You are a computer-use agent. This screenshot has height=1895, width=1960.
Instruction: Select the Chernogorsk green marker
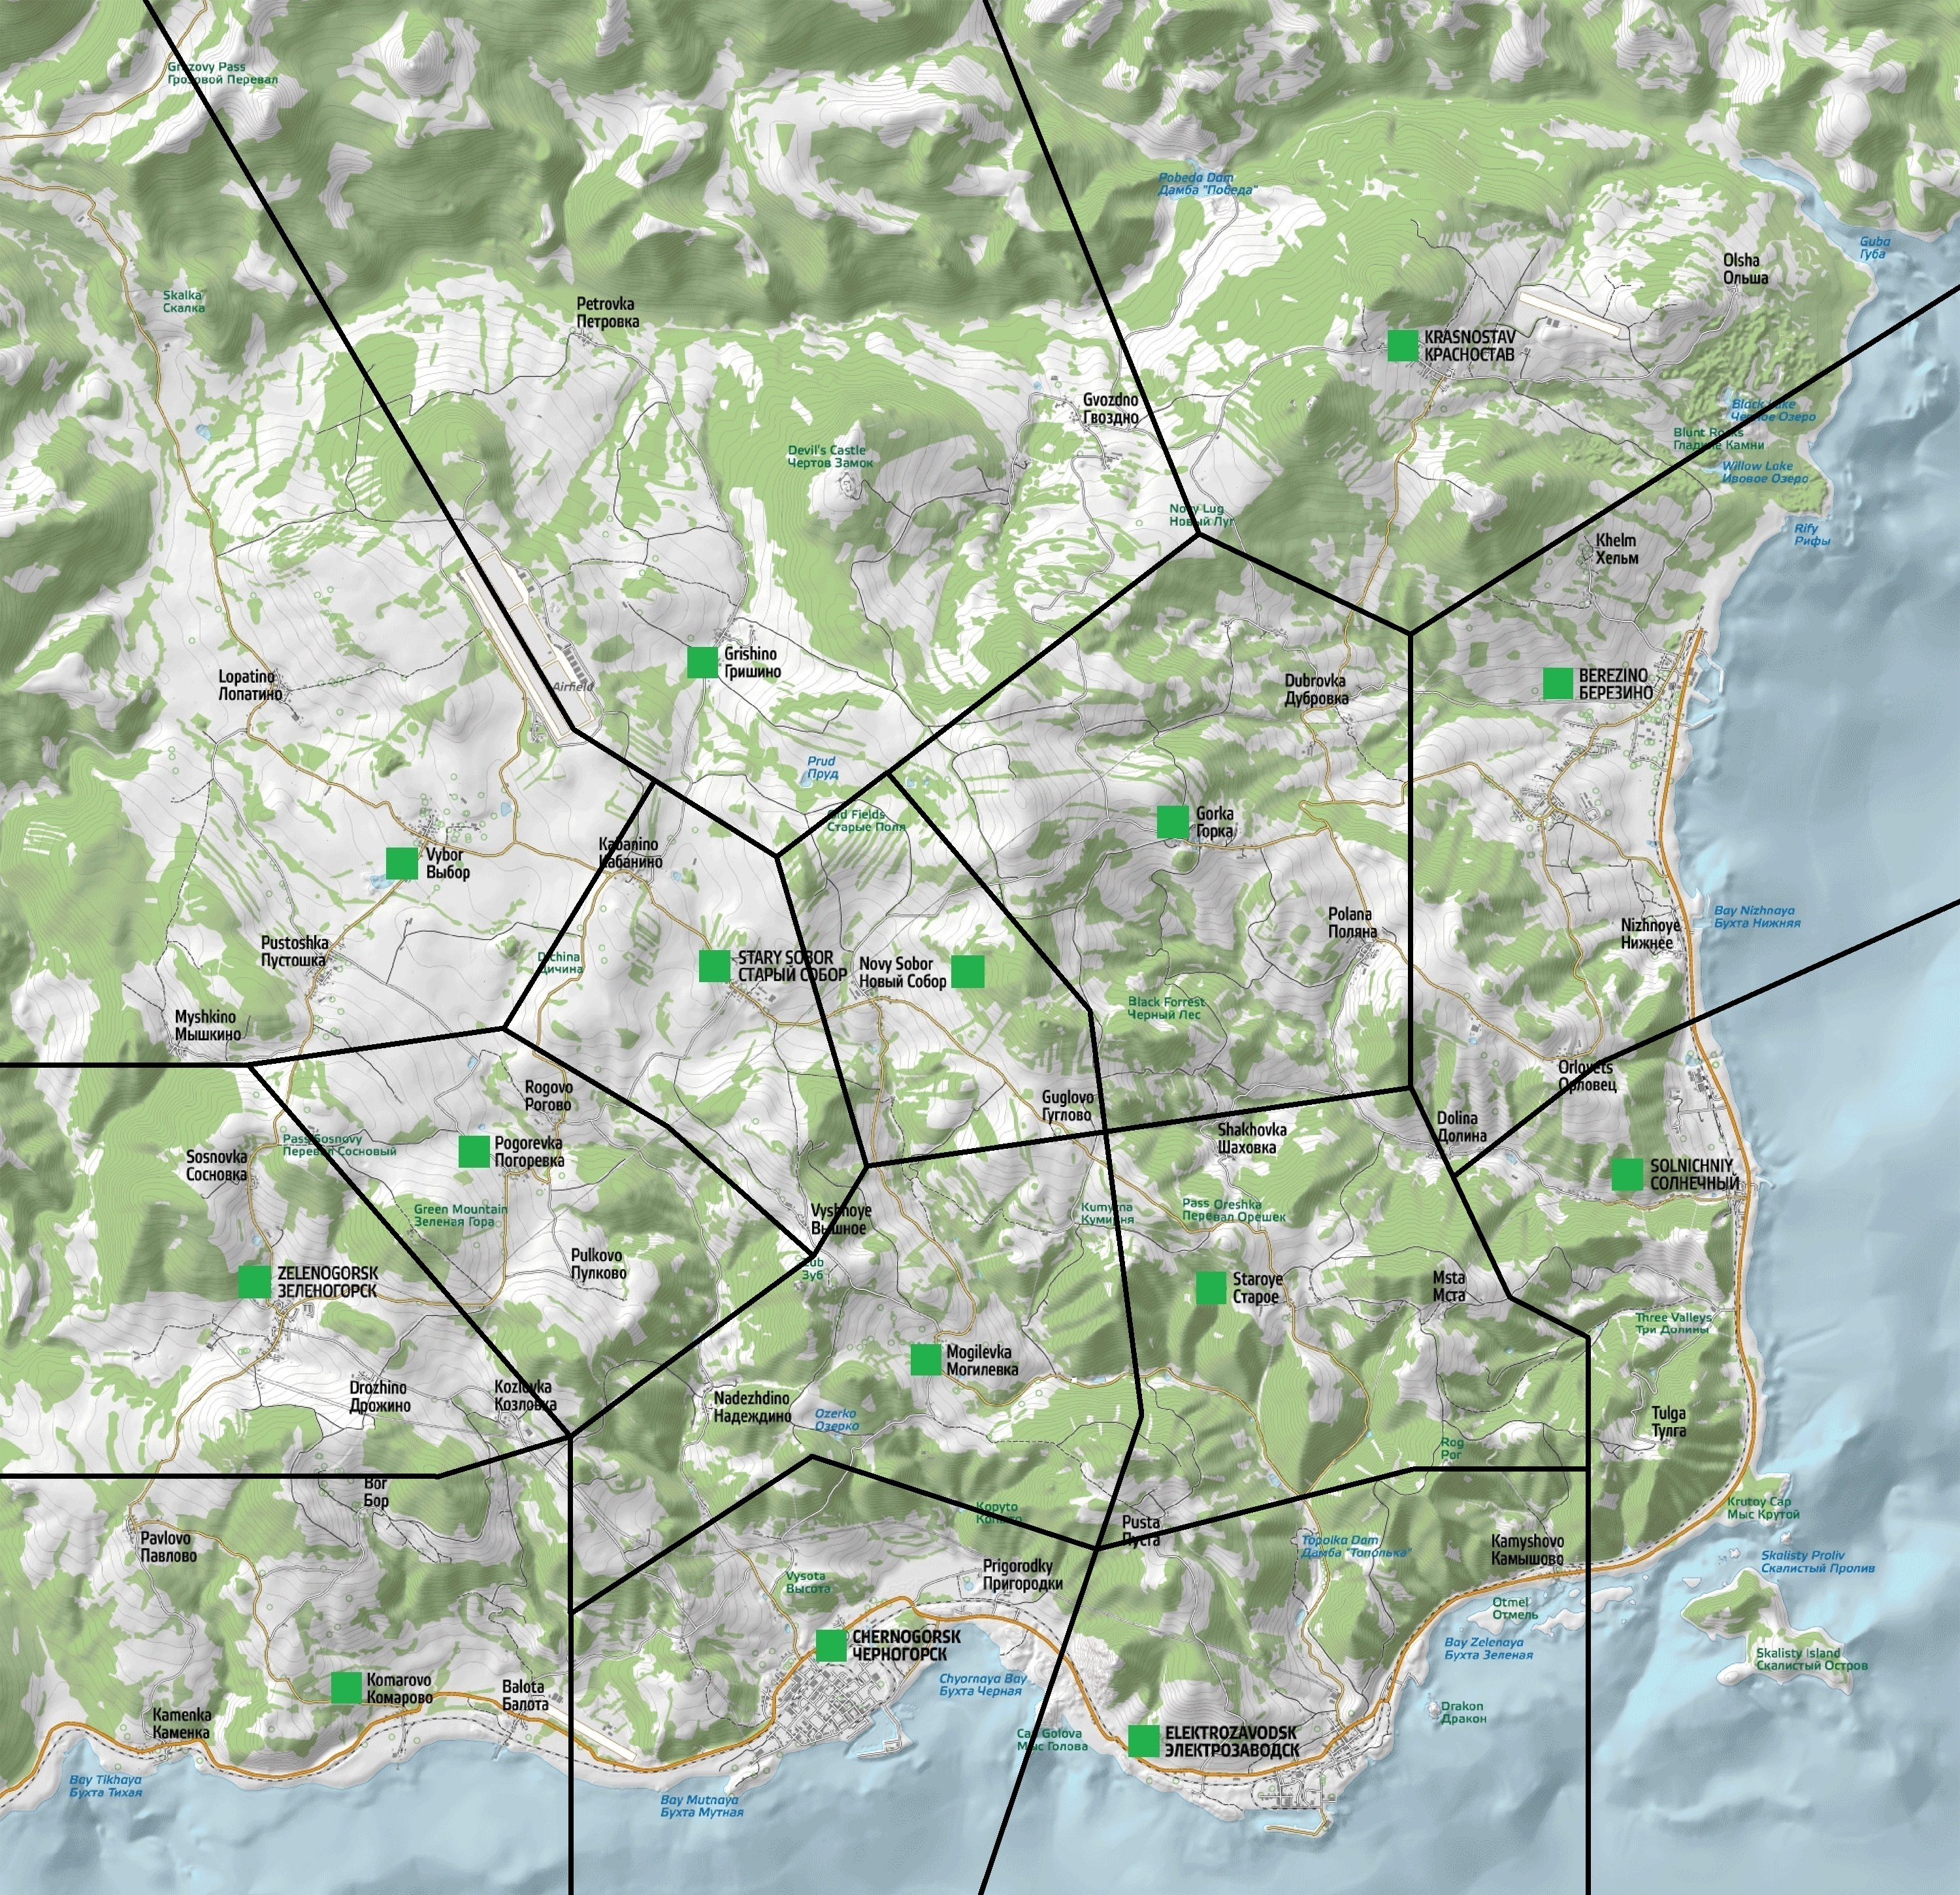(831, 1645)
